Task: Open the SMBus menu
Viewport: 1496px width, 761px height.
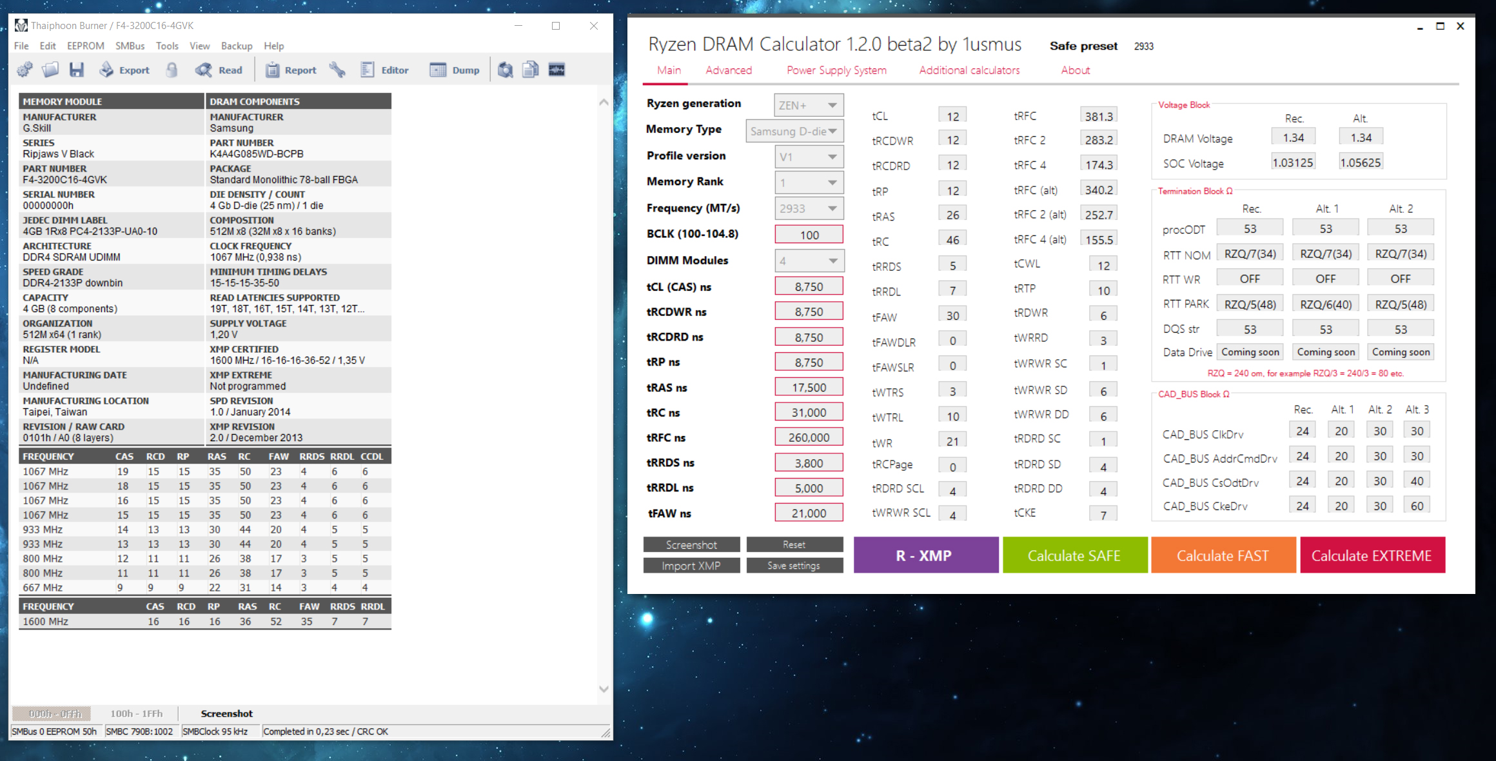Action: [x=129, y=46]
